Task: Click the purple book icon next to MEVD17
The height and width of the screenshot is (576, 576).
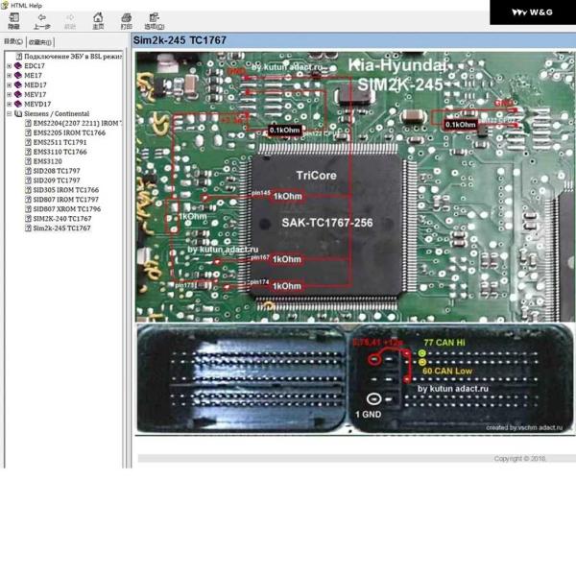Action: (x=18, y=104)
